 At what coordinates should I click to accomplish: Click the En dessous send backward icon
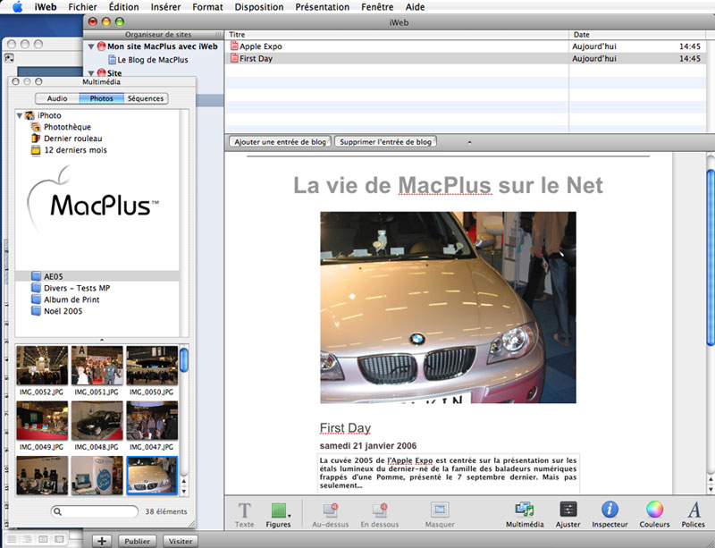pyautogui.click(x=379, y=515)
